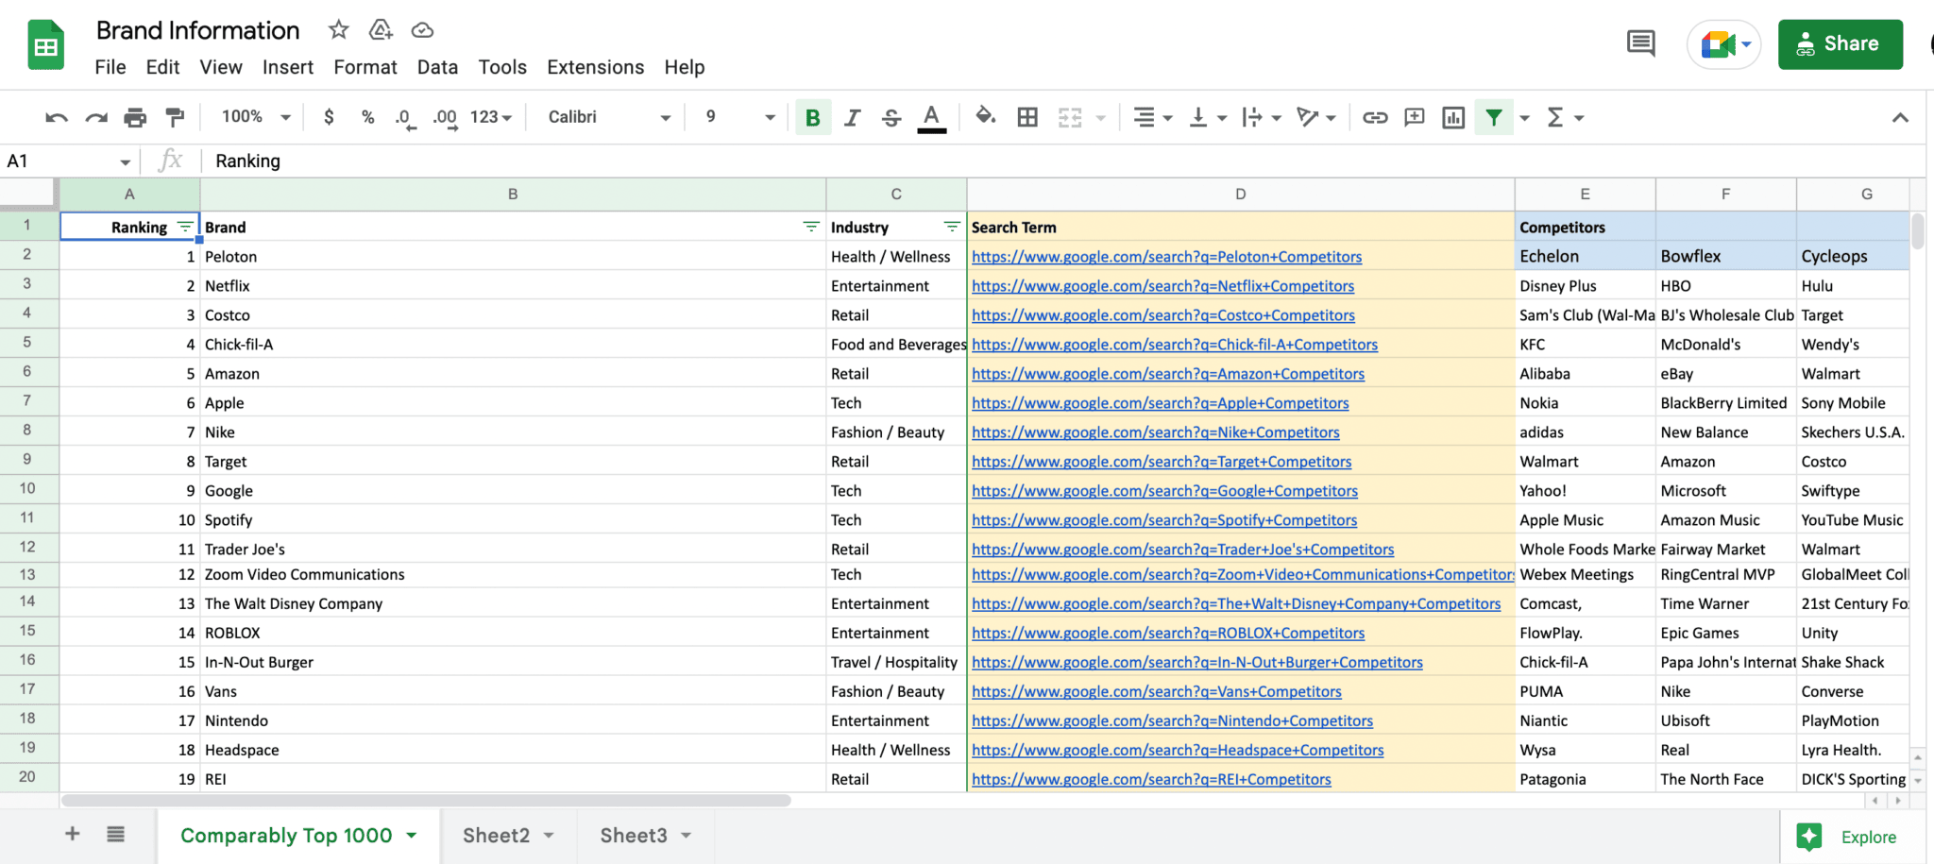This screenshot has width=1934, height=864.
Task: Open the Insert menu
Action: tap(288, 67)
